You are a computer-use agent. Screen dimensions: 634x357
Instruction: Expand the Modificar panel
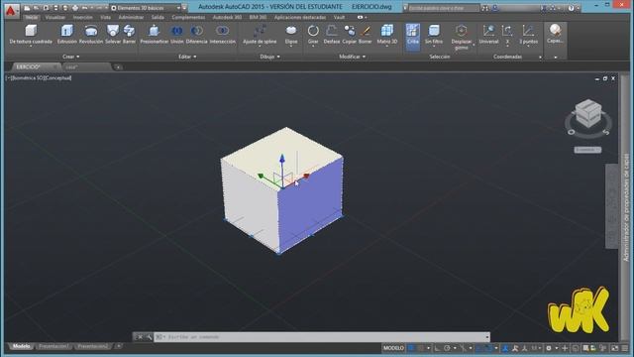pyautogui.click(x=353, y=57)
